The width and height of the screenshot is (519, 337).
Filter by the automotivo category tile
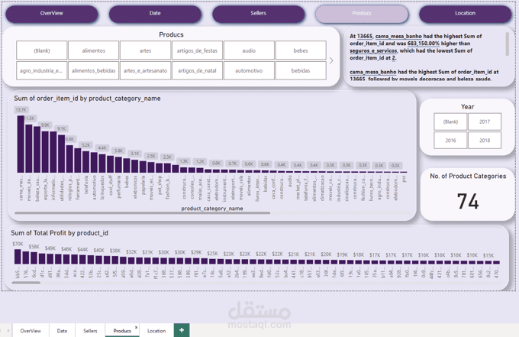[x=249, y=70]
